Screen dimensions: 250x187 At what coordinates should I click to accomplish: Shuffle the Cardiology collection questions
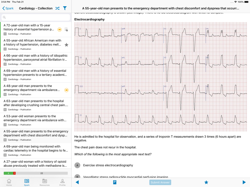[x=57, y=8]
